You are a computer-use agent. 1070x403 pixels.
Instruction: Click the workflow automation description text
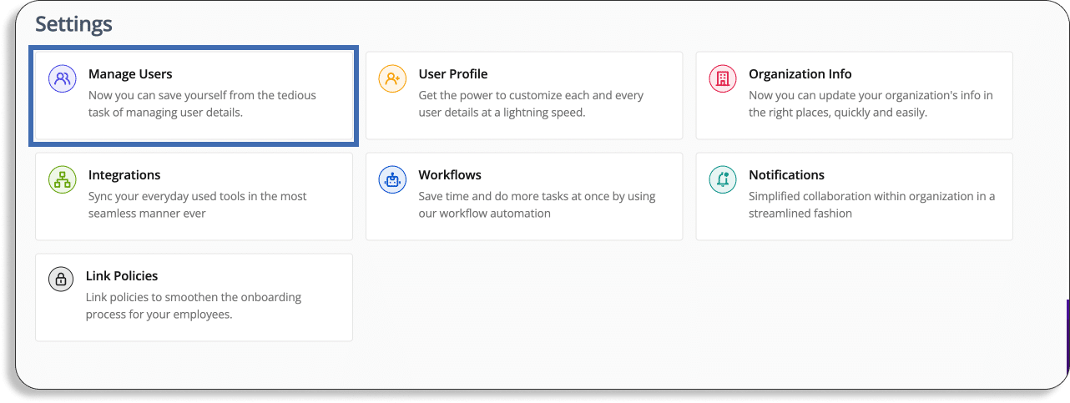coord(537,204)
